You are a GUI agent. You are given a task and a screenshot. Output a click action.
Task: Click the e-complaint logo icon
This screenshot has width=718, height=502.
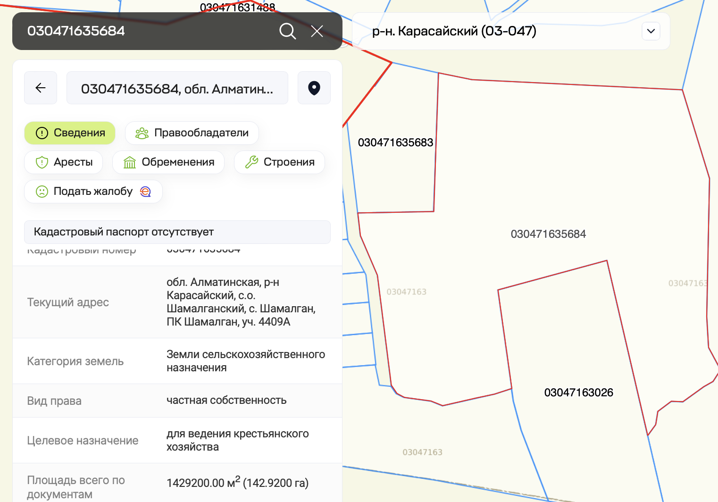coord(146,192)
